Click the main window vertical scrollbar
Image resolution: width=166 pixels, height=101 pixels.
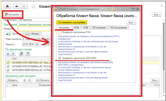[164, 46]
